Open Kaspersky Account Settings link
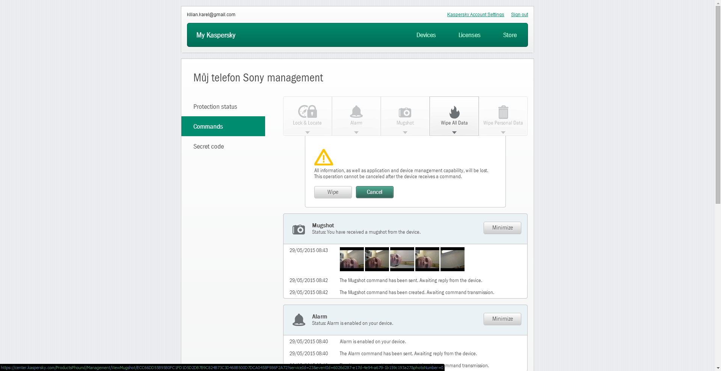 coord(475,15)
